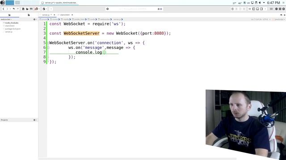
Task: Click the search next result round icon
Action: (161, 9)
